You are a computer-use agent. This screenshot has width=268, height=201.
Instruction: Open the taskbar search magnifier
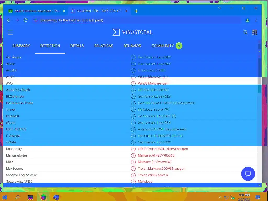[17, 197]
